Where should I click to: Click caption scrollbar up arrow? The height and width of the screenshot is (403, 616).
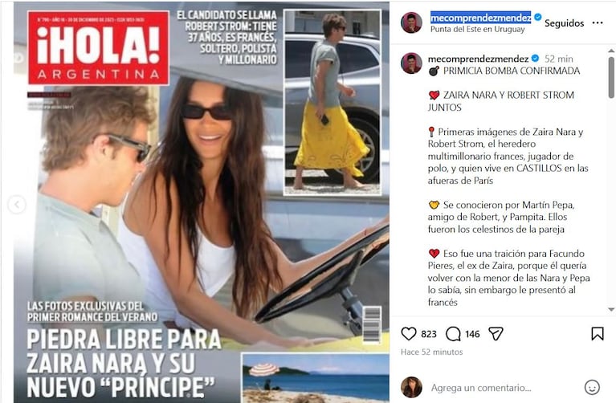coord(611,51)
